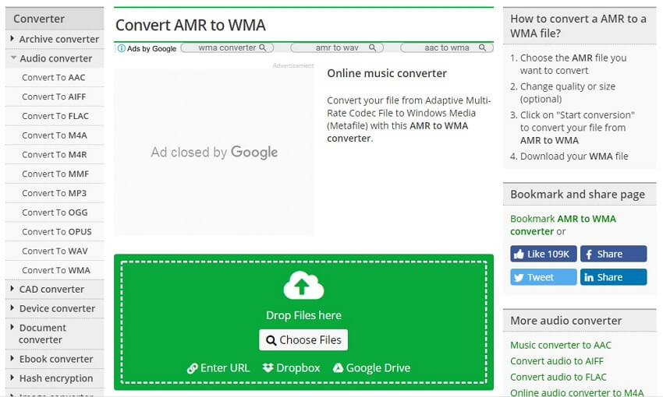This screenshot has height=397, width=663.
Task: Click the Like 109K button
Action: point(544,254)
